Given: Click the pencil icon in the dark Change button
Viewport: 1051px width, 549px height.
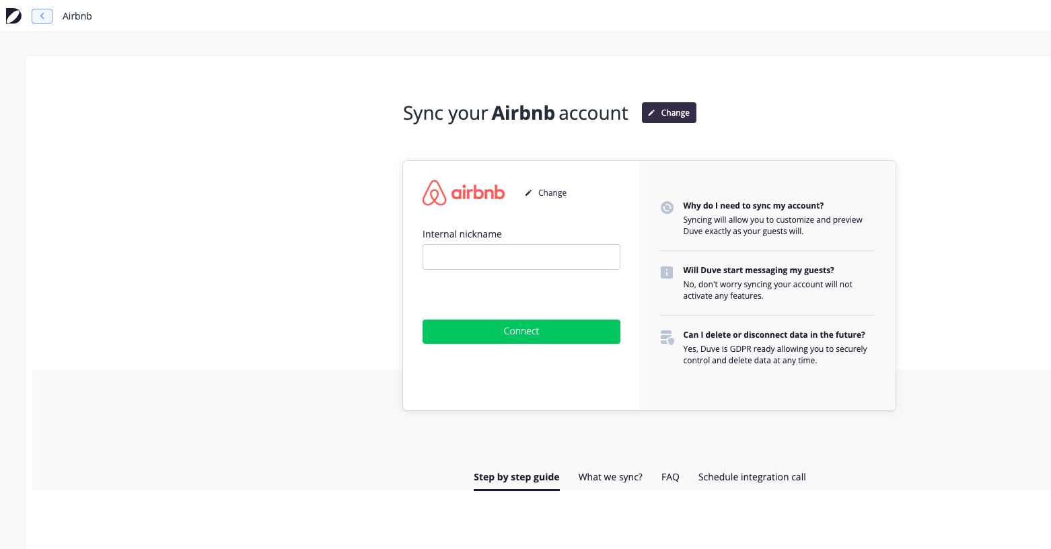Looking at the screenshot, I should pos(651,113).
